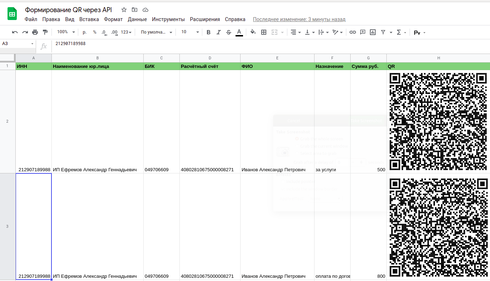Click the Move to folder icon
The width and height of the screenshot is (490, 281).
pyautogui.click(x=134, y=10)
